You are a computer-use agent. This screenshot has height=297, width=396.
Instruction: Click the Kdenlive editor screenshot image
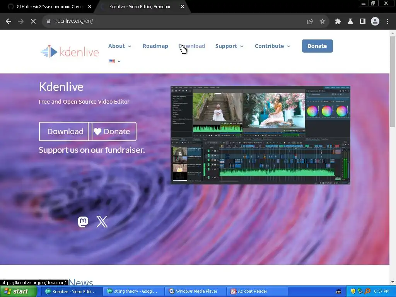(x=260, y=135)
